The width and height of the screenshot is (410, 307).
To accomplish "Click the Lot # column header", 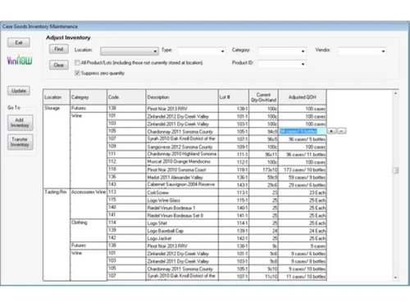I will pos(234,97).
